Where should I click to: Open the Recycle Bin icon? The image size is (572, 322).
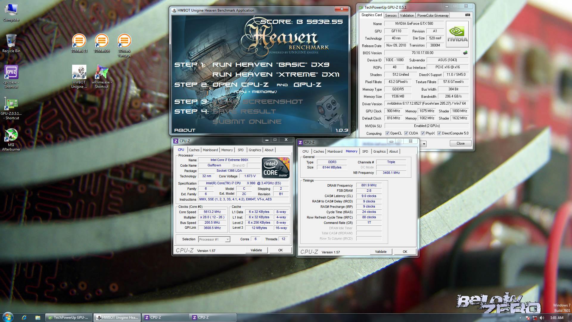tap(11, 44)
